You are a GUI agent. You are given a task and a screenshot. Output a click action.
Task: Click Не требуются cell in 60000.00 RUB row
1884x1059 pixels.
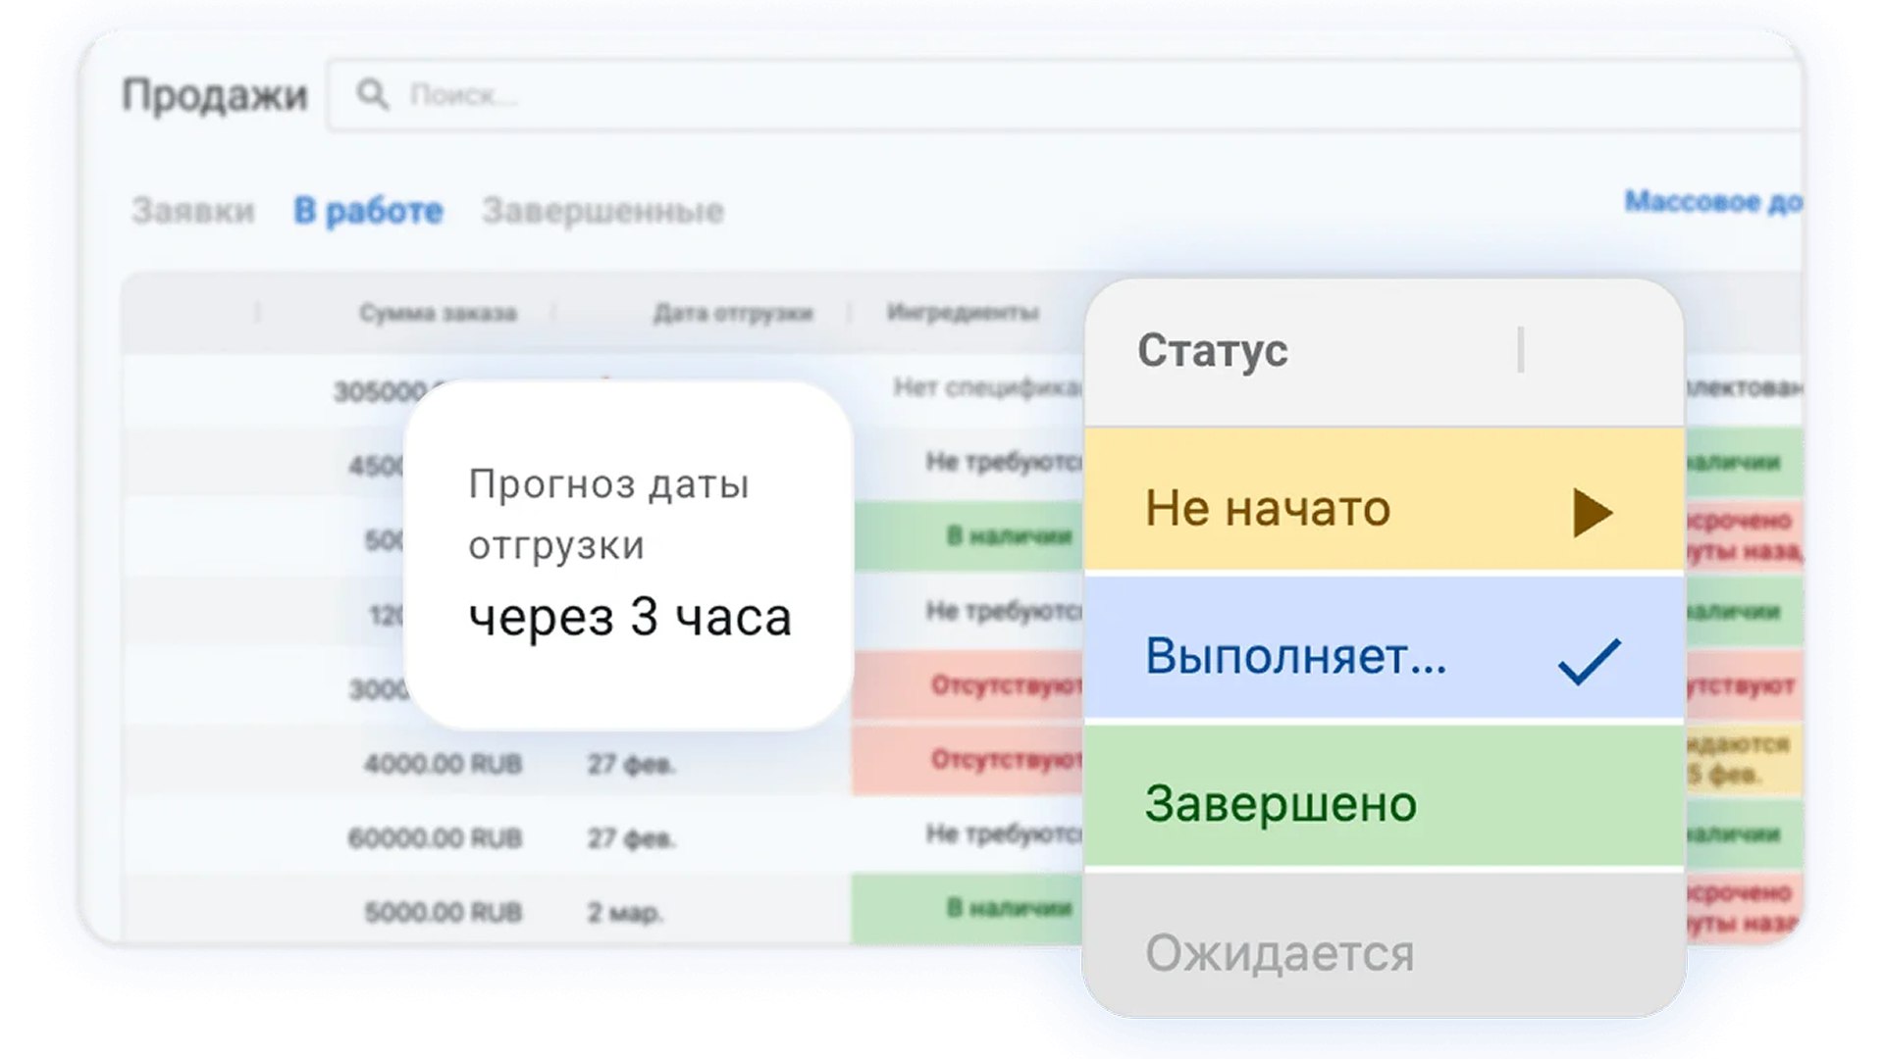tap(968, 834)
